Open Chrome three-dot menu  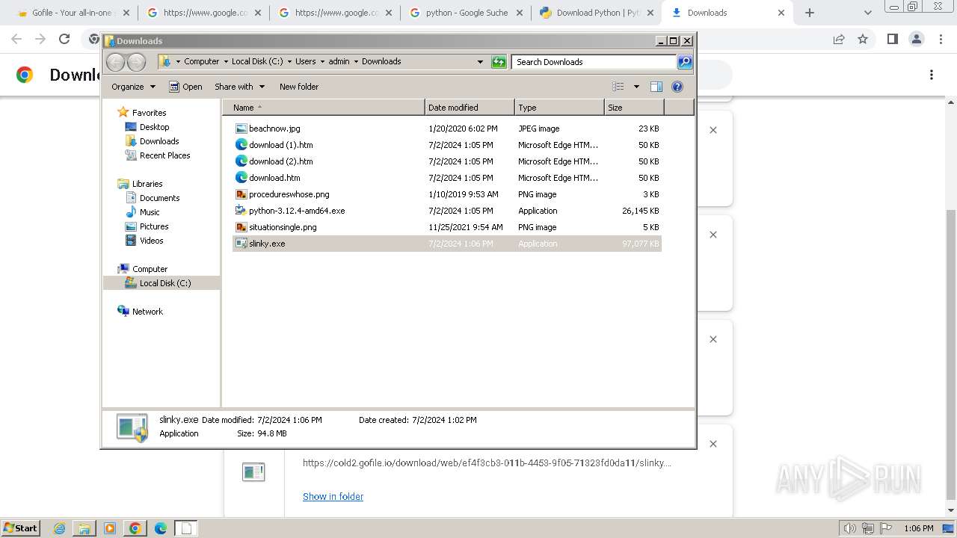coord(941,39)
